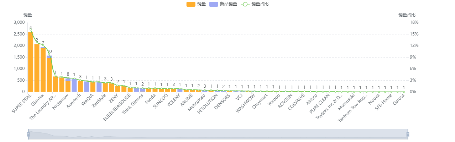Click the Giantex bar in chart
This screenshot has width=455, height=142.
(x=37, y=68)
